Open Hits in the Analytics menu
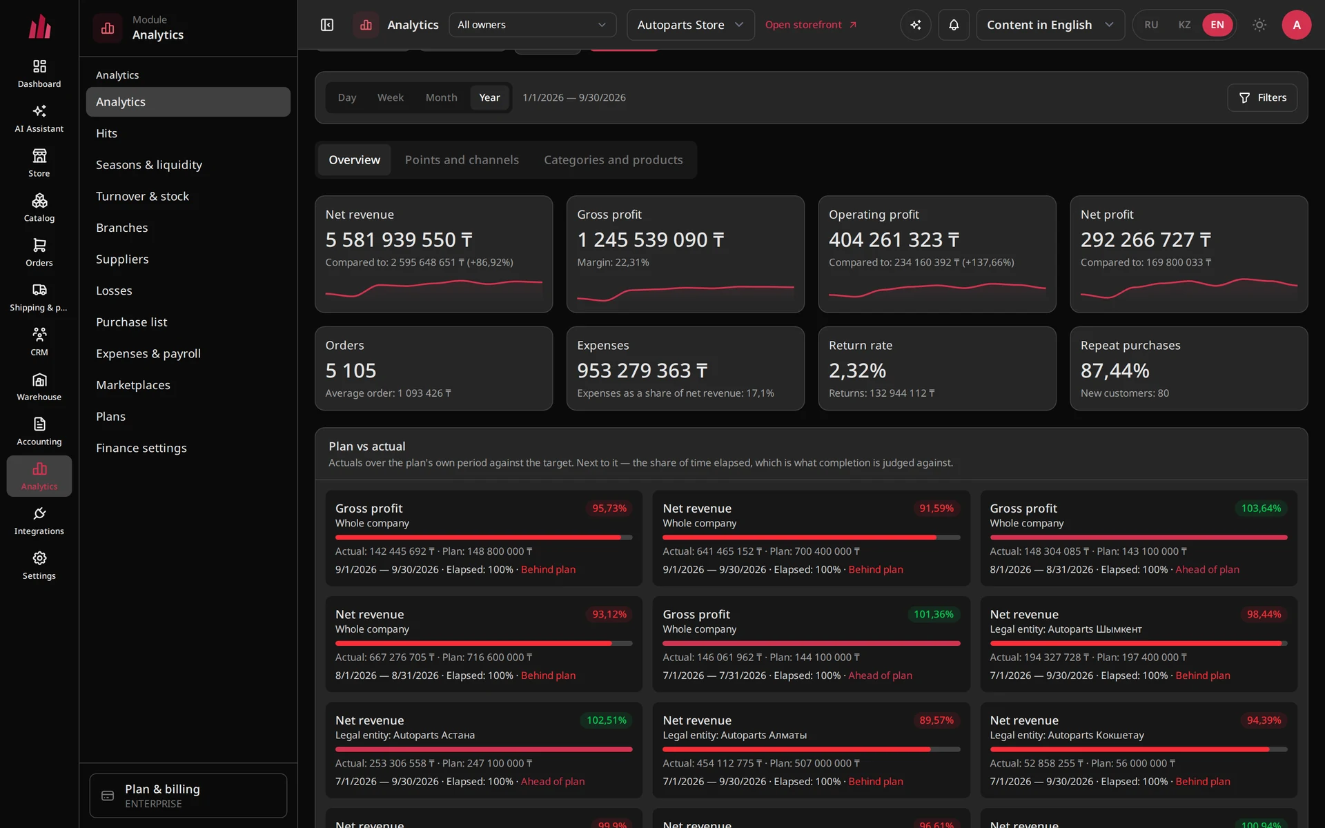This screenshot has width=1325, height=828. 188,133
